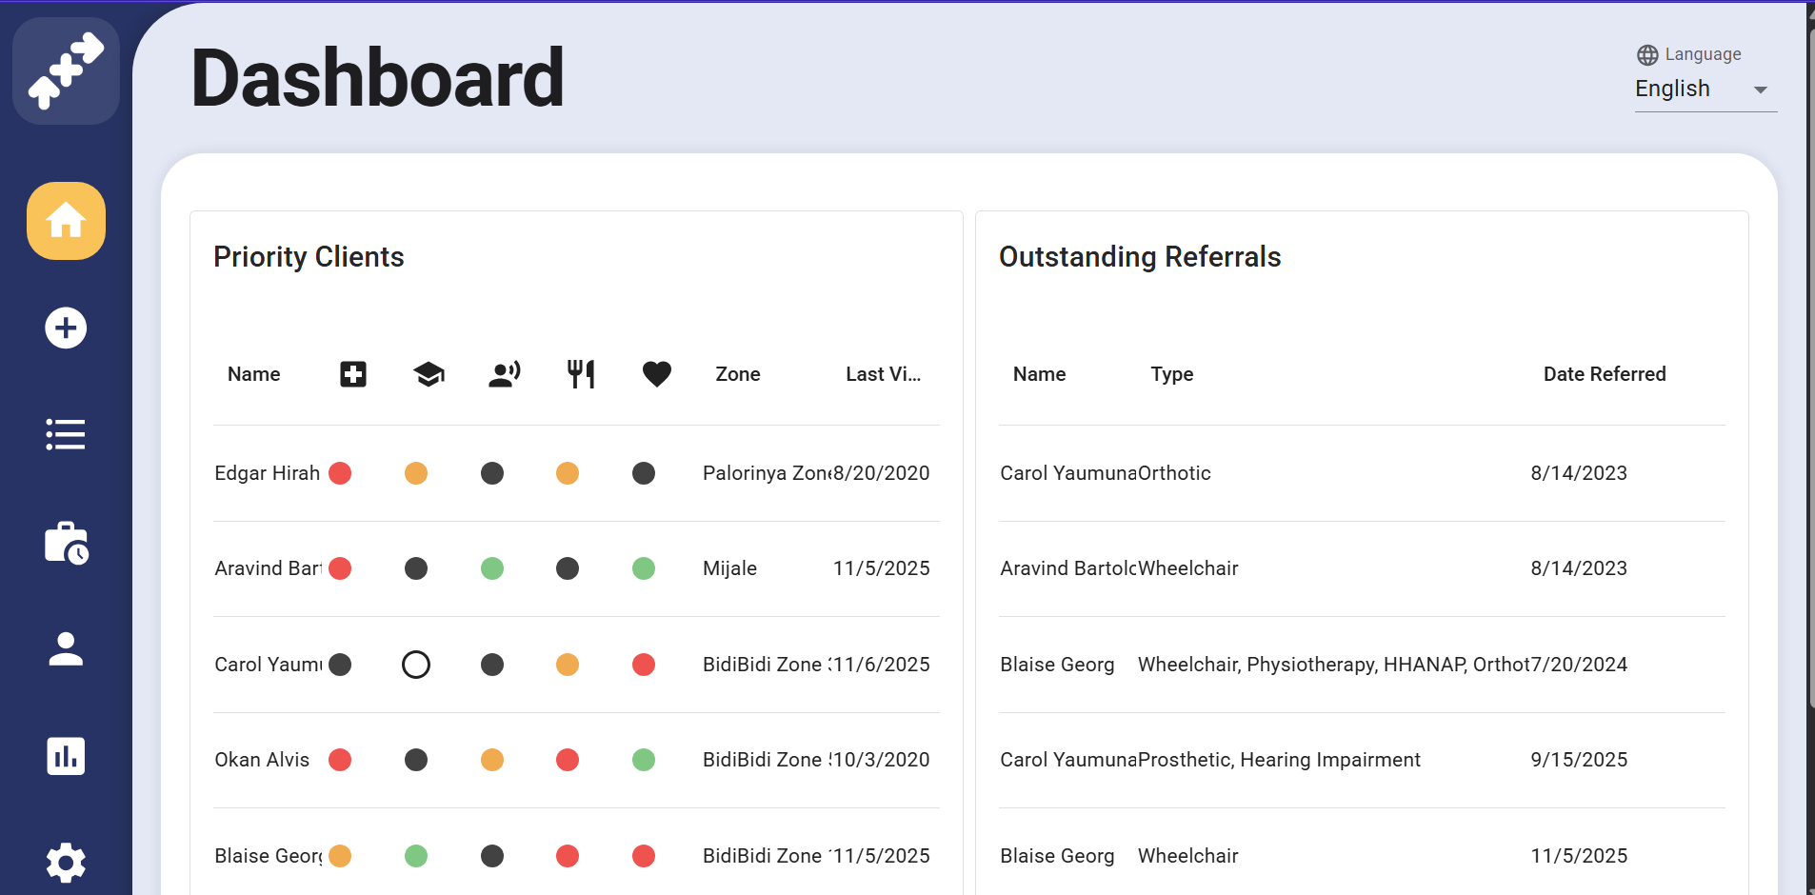Open Okan Alvis priority client row
This screenshot has width=1815, height=895.
262,760
